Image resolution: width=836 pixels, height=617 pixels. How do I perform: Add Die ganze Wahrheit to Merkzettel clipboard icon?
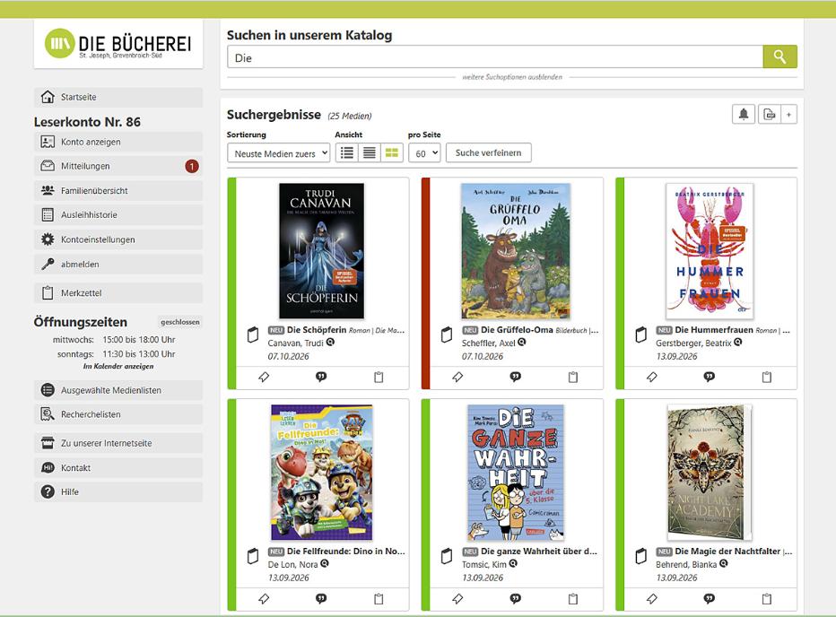(x=572, y=599)
